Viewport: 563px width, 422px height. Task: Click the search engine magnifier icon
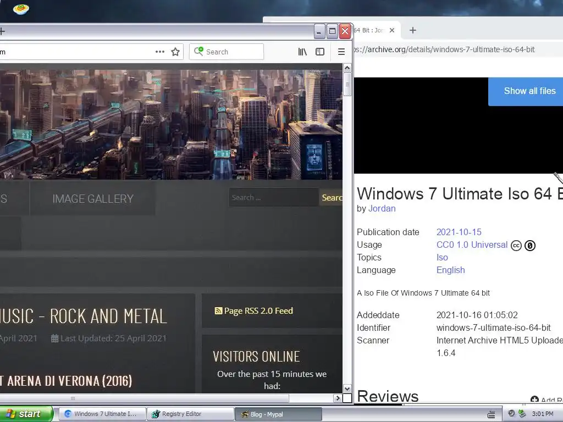[x=198, y=51]
